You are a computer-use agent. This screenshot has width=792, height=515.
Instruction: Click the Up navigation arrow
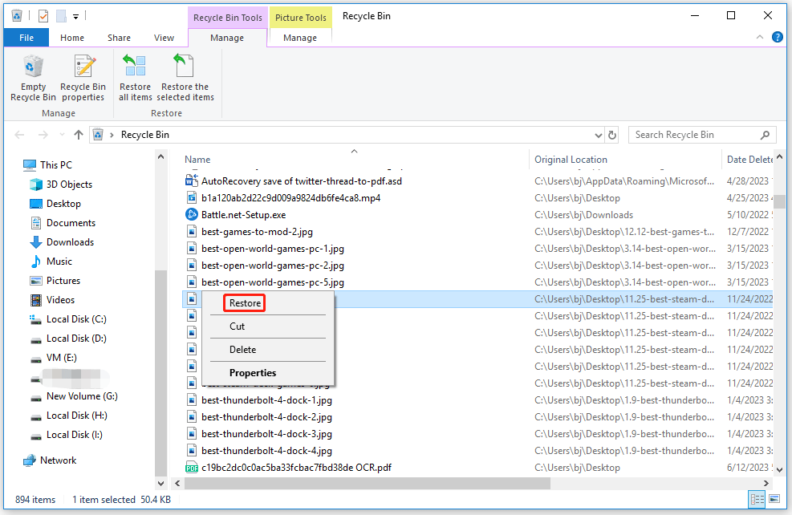78,134
